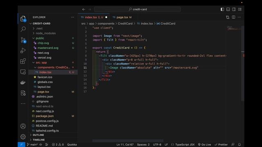Viewport: 262px width, 147px height.
Task: Open the Explorer view in activity bar
Action: 23,19
